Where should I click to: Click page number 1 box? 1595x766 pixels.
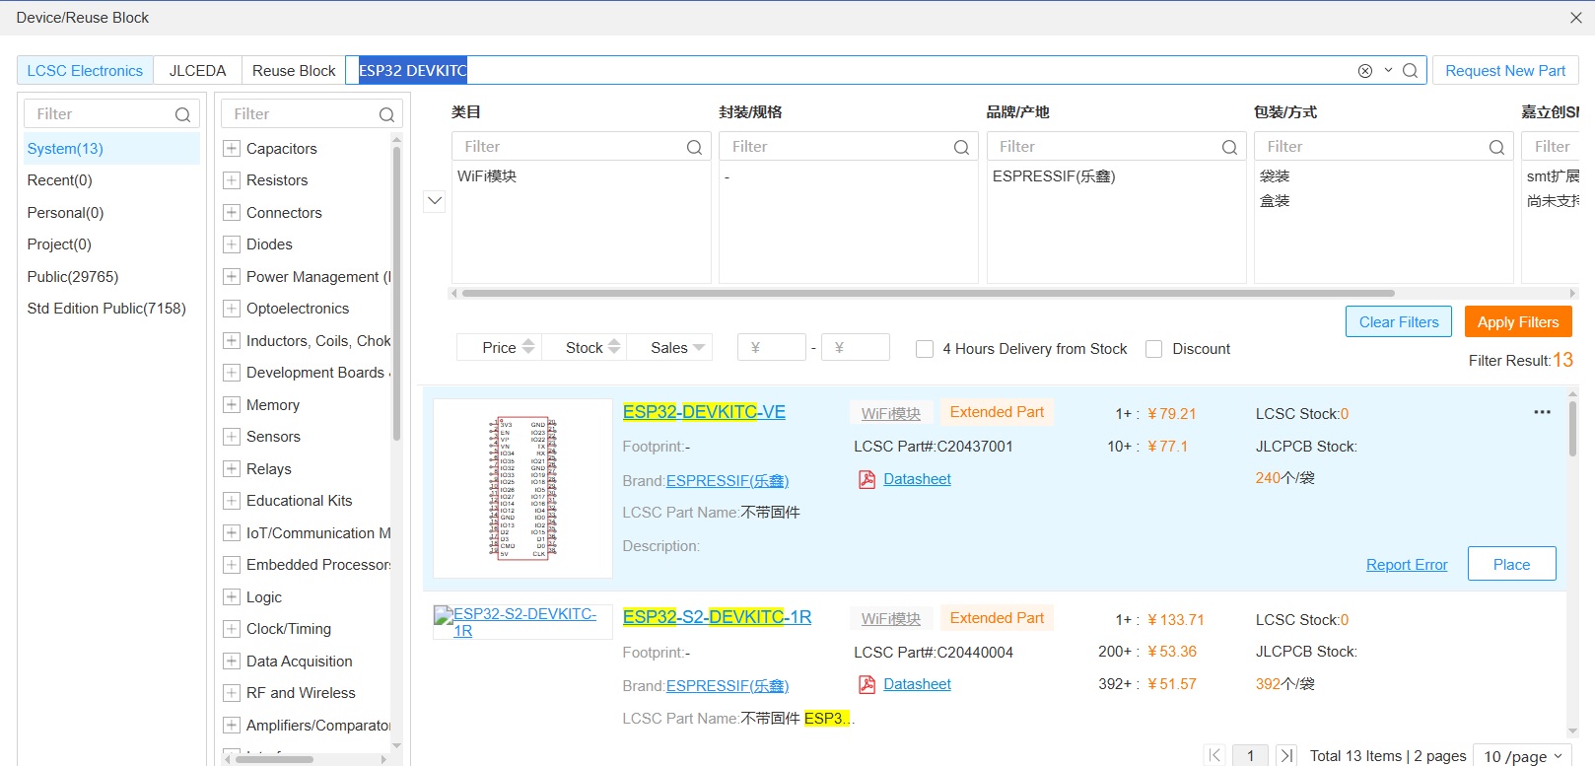[1250, 755]
